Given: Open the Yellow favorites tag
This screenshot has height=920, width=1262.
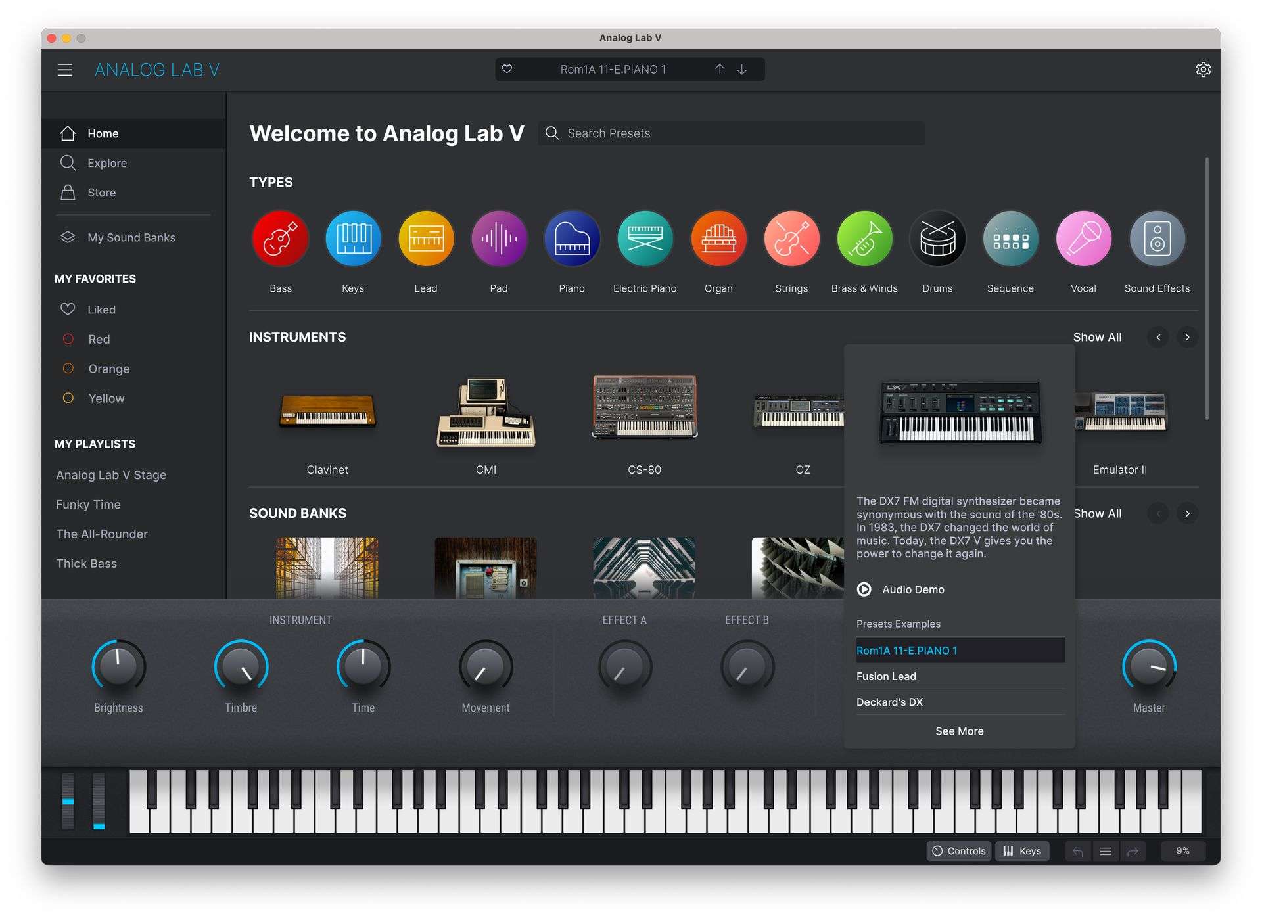Looking at the screenshot, I should (x=133, y=398).
